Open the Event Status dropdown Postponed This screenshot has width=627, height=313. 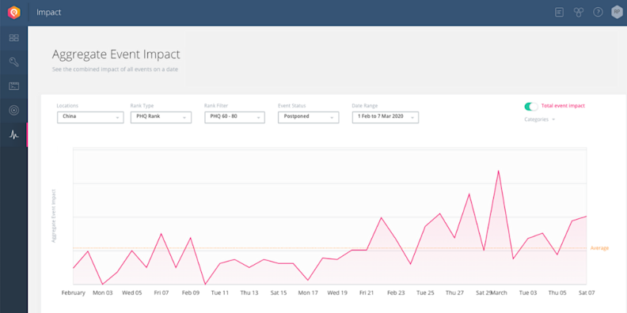click(308, 117)
